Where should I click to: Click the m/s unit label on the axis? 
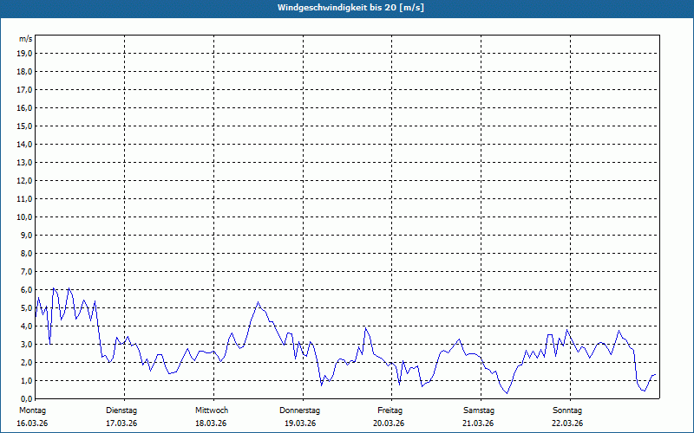click(x=25, y=39)
